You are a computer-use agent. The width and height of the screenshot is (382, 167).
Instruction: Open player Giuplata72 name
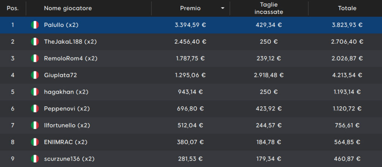60,75
